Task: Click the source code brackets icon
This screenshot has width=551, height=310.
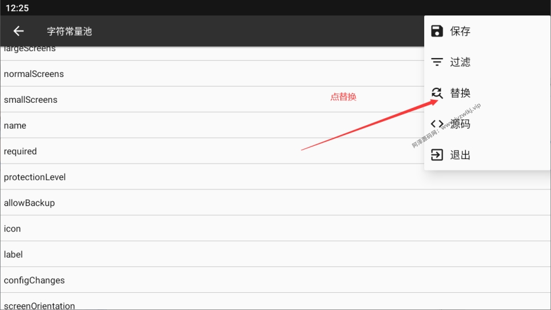Action: coord(437,124)
